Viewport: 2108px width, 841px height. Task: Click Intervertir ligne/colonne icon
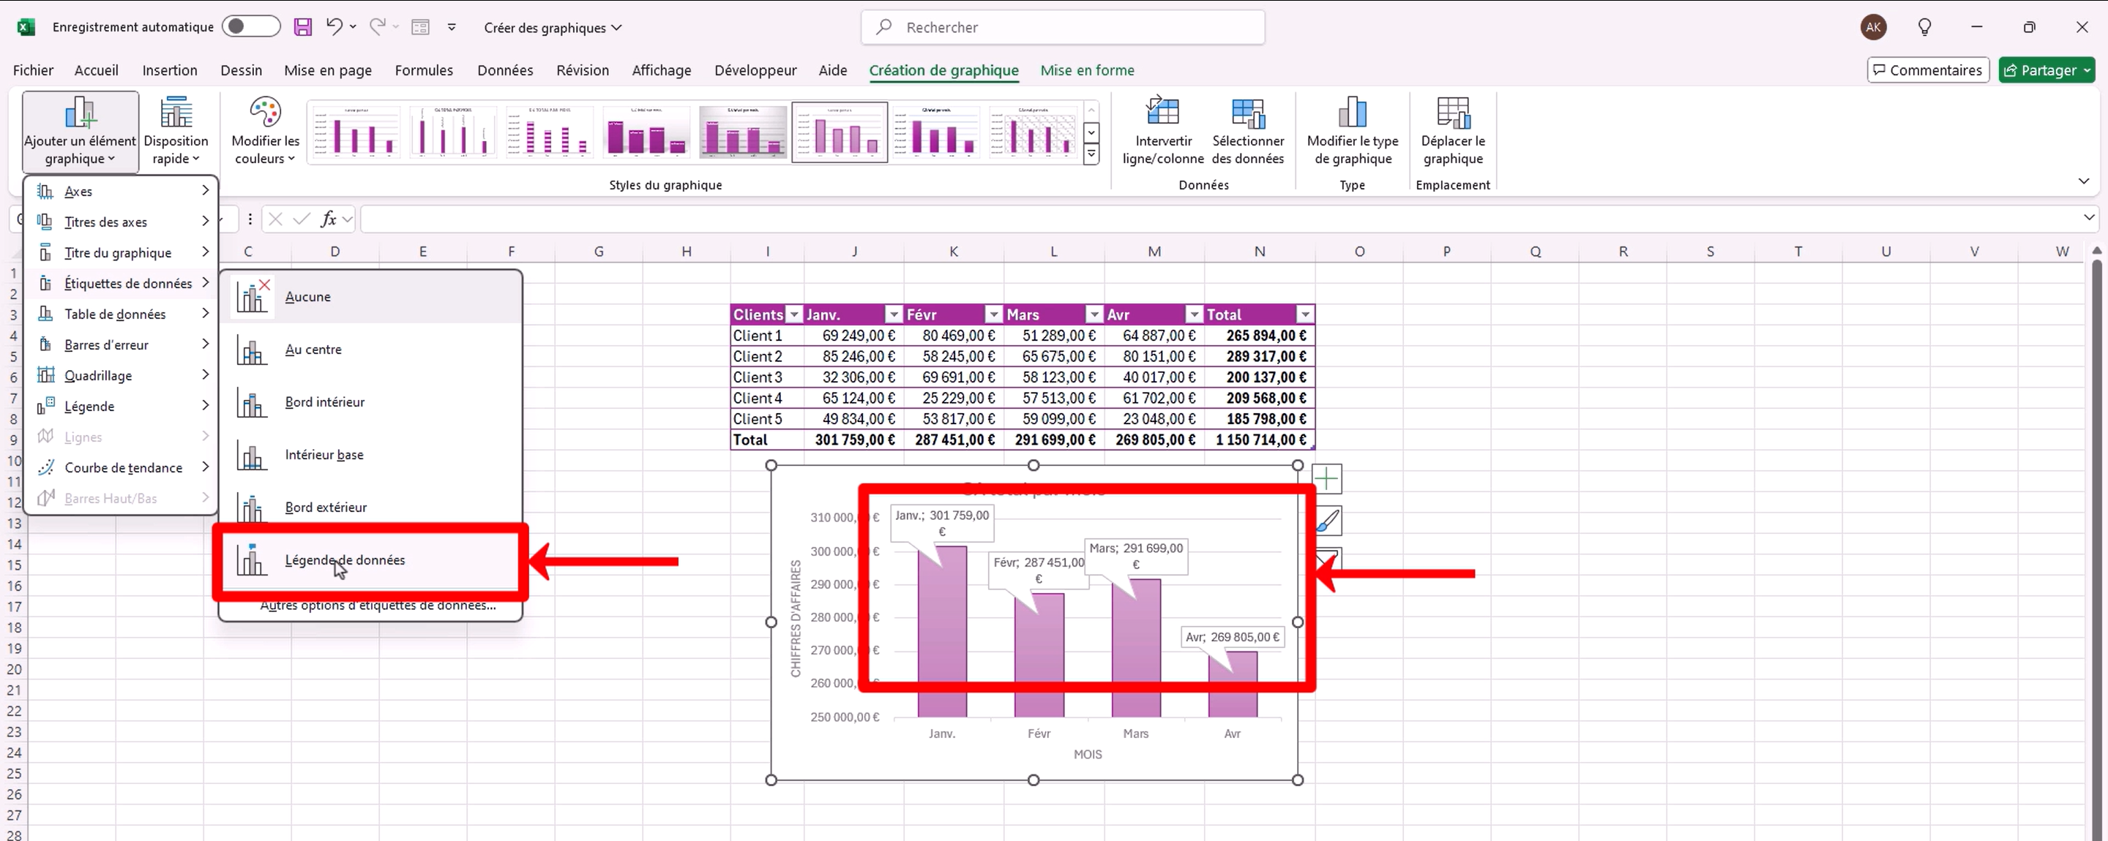point(1162,113)
